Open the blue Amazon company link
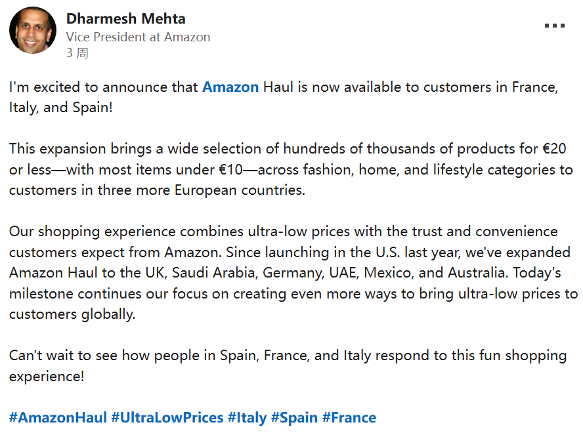This screenshot has height=433, width=583. [230, 87]
